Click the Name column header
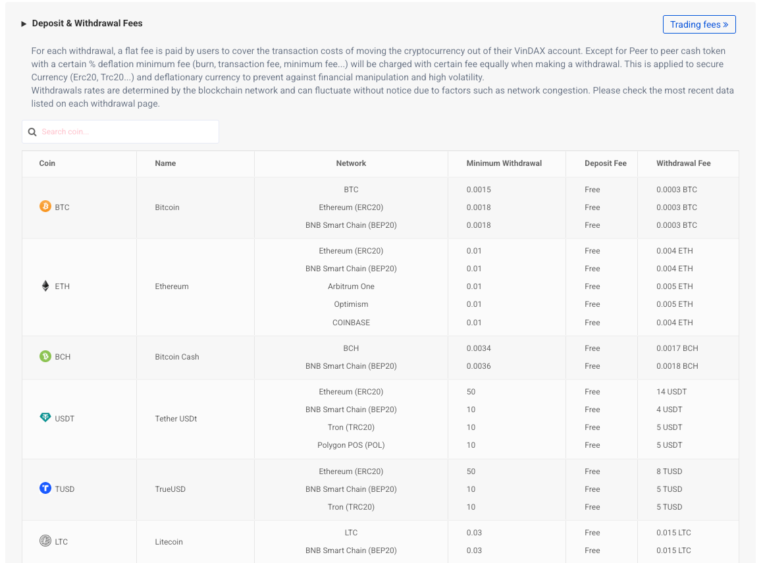Image resolution: width=763 pixels, height=563 pixels. (x=165, y=163)
